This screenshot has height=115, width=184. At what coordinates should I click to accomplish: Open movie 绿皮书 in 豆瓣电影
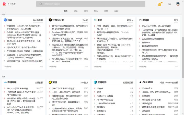coord(100,88)
